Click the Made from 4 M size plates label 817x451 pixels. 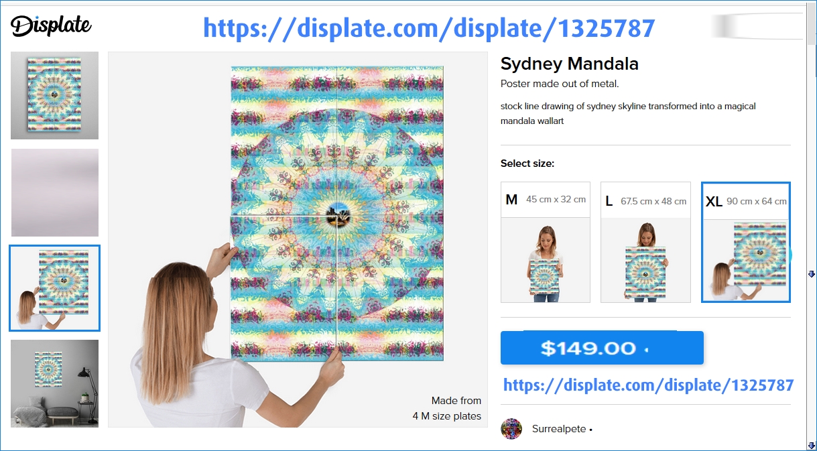tap(447, 408)
